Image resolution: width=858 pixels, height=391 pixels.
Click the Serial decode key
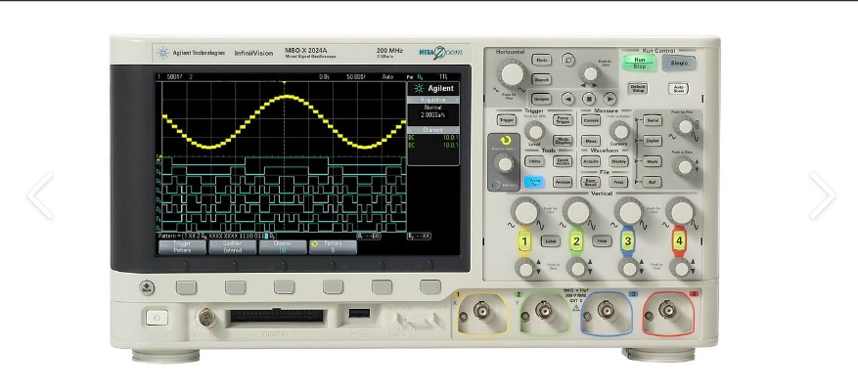653,120
